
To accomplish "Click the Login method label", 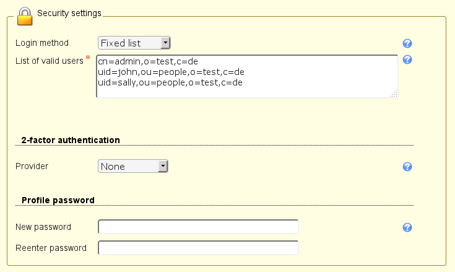I will (42, 43).
